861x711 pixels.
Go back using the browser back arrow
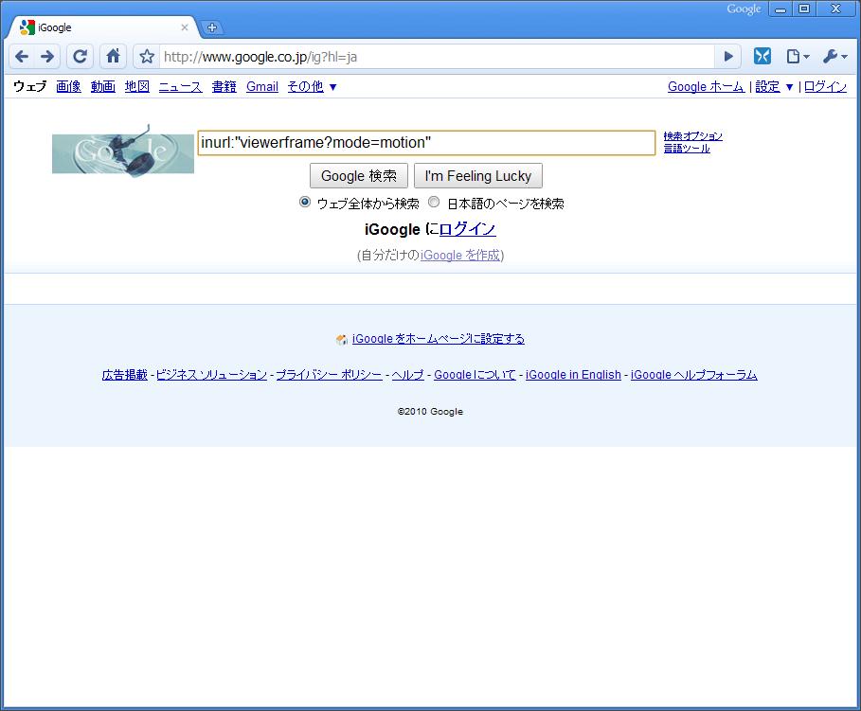pos(22,56)
